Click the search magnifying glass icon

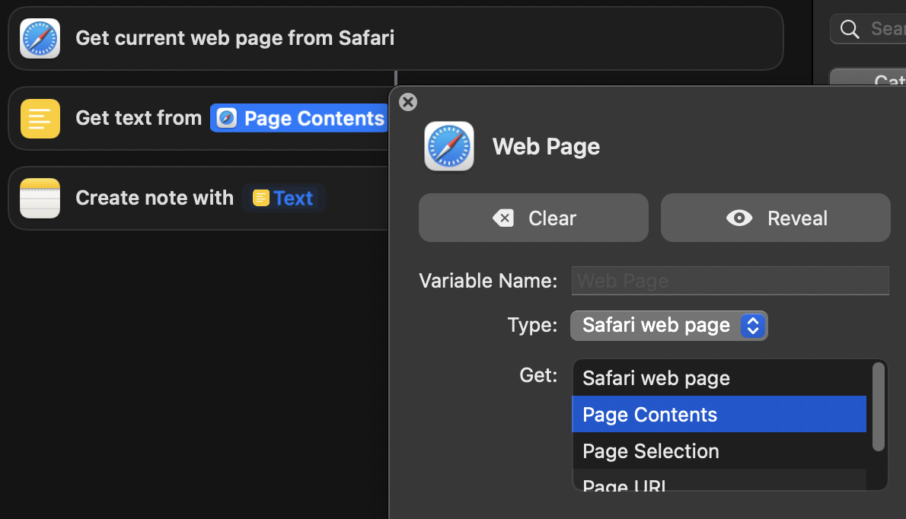(x=850, y=29)
